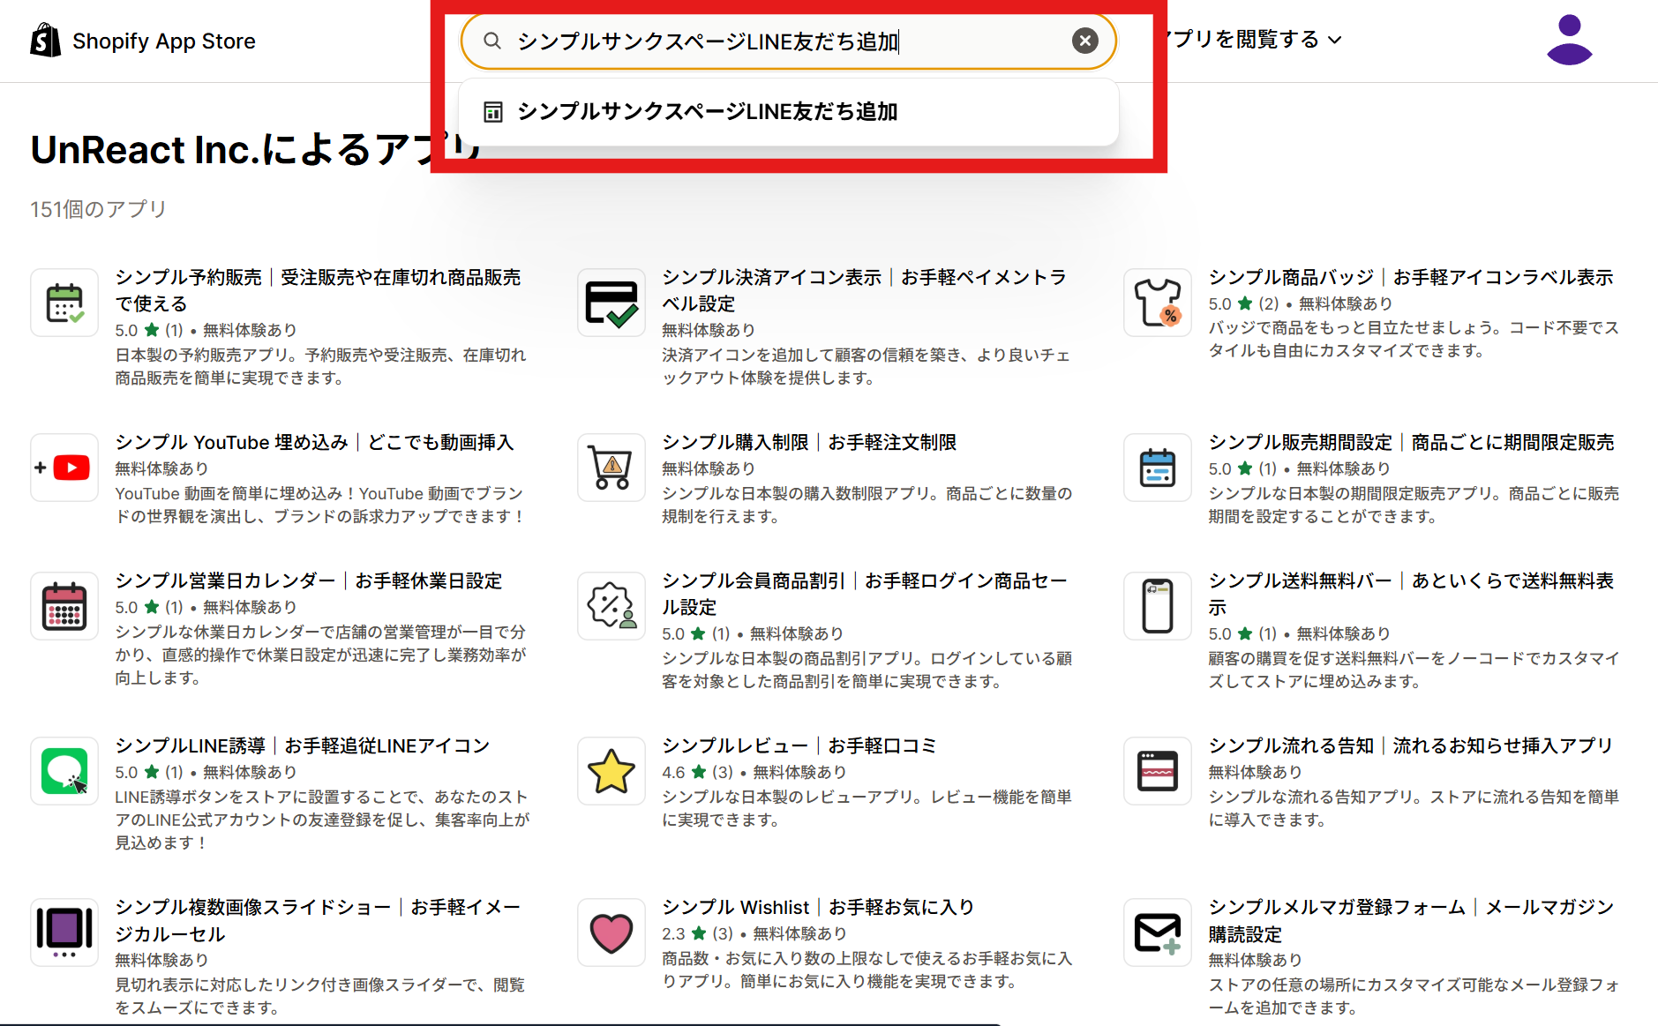Open シンプル会員商品割引 title link

pyautogui.click(x=865, y=594)
